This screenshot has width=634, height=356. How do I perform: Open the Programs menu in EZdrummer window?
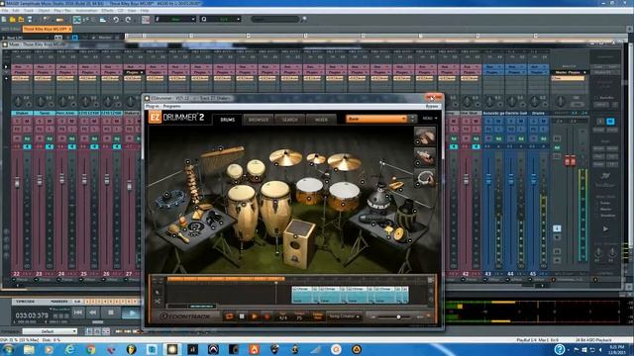(x=171, y=106)
